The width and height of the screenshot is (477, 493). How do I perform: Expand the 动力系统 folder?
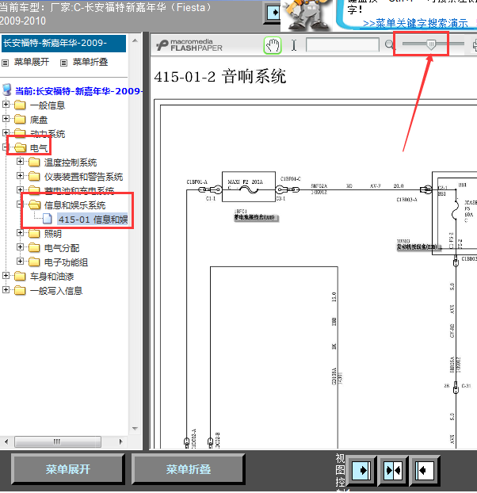point(6,132)
